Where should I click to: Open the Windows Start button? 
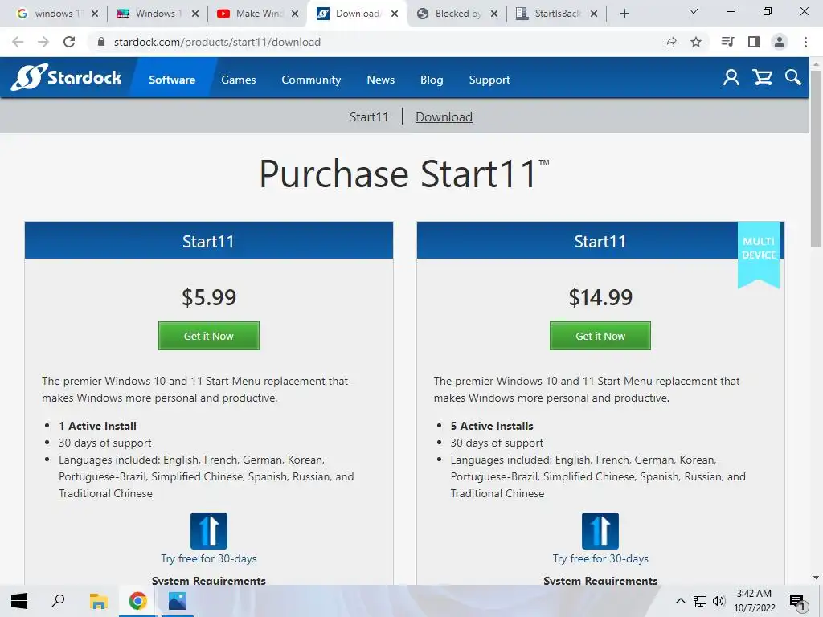coord(19,601)
